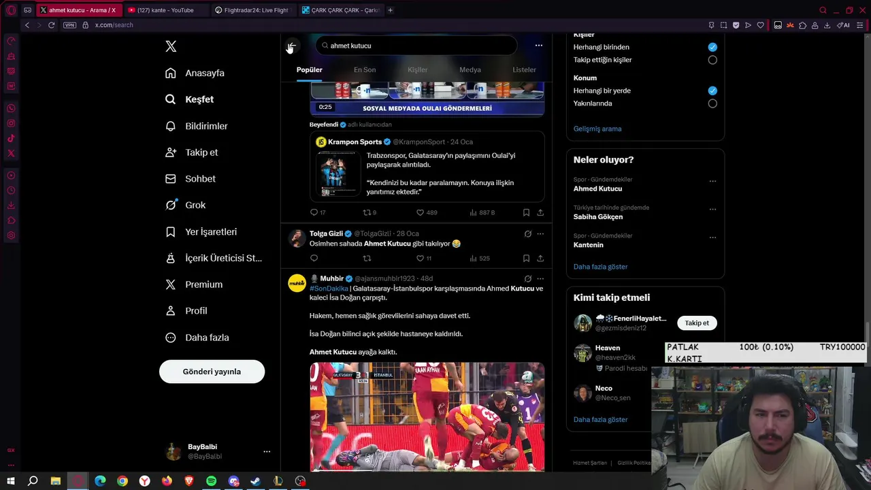Open Sohbet messages
The image size is (871, 490).
191,179
